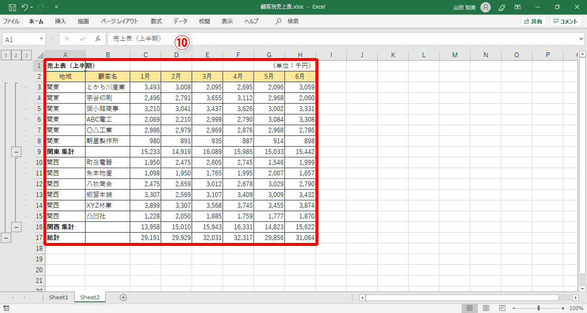Click the user account avatar icon

tap(486, 7)
